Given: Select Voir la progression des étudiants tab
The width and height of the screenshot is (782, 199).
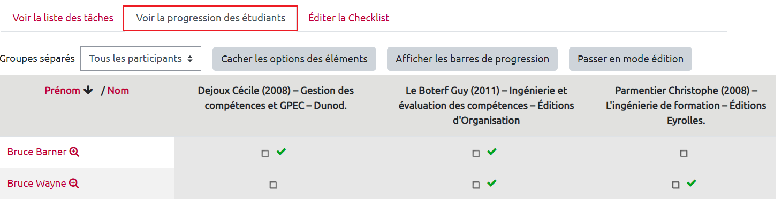Looking at the screenshot, I should (210, 18).
